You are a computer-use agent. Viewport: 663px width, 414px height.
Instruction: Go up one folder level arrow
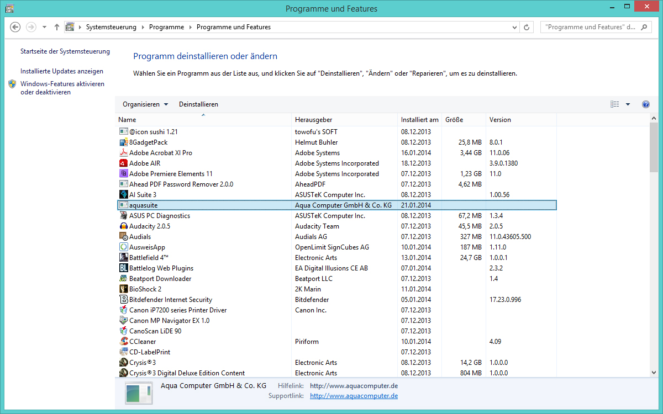pos(56,27)
